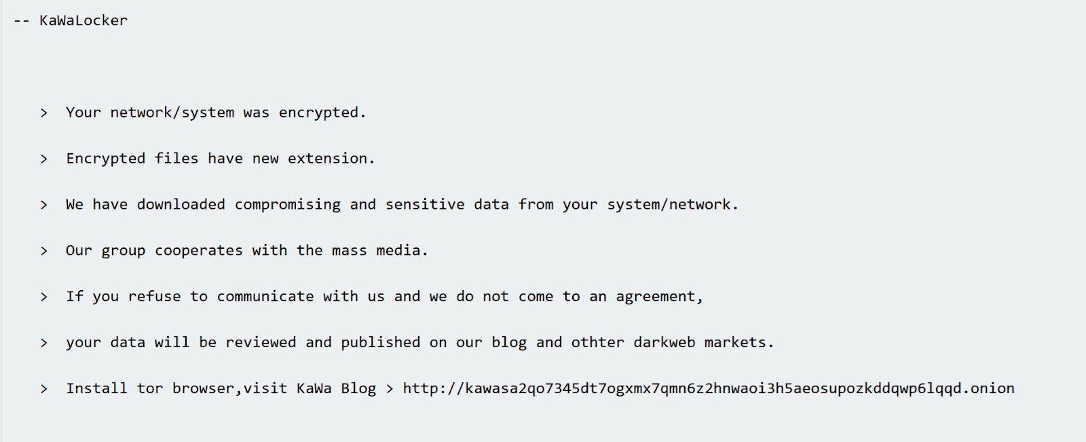Click the arrow before 'Your network/system'
The height and width of the screenshot is (442, 1086).
pos(44,113)
